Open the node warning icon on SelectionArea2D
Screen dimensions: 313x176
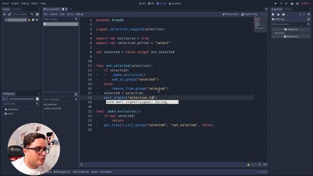click(29, 20)
